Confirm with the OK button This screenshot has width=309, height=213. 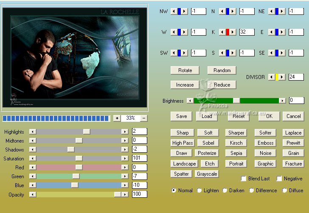click(269, 116)
